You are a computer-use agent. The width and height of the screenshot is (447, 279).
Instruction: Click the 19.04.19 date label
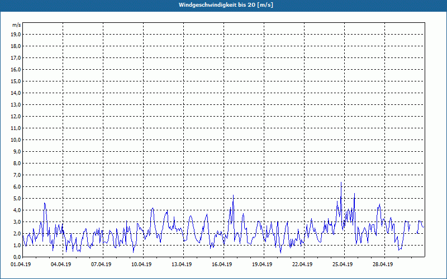[262, 264]
